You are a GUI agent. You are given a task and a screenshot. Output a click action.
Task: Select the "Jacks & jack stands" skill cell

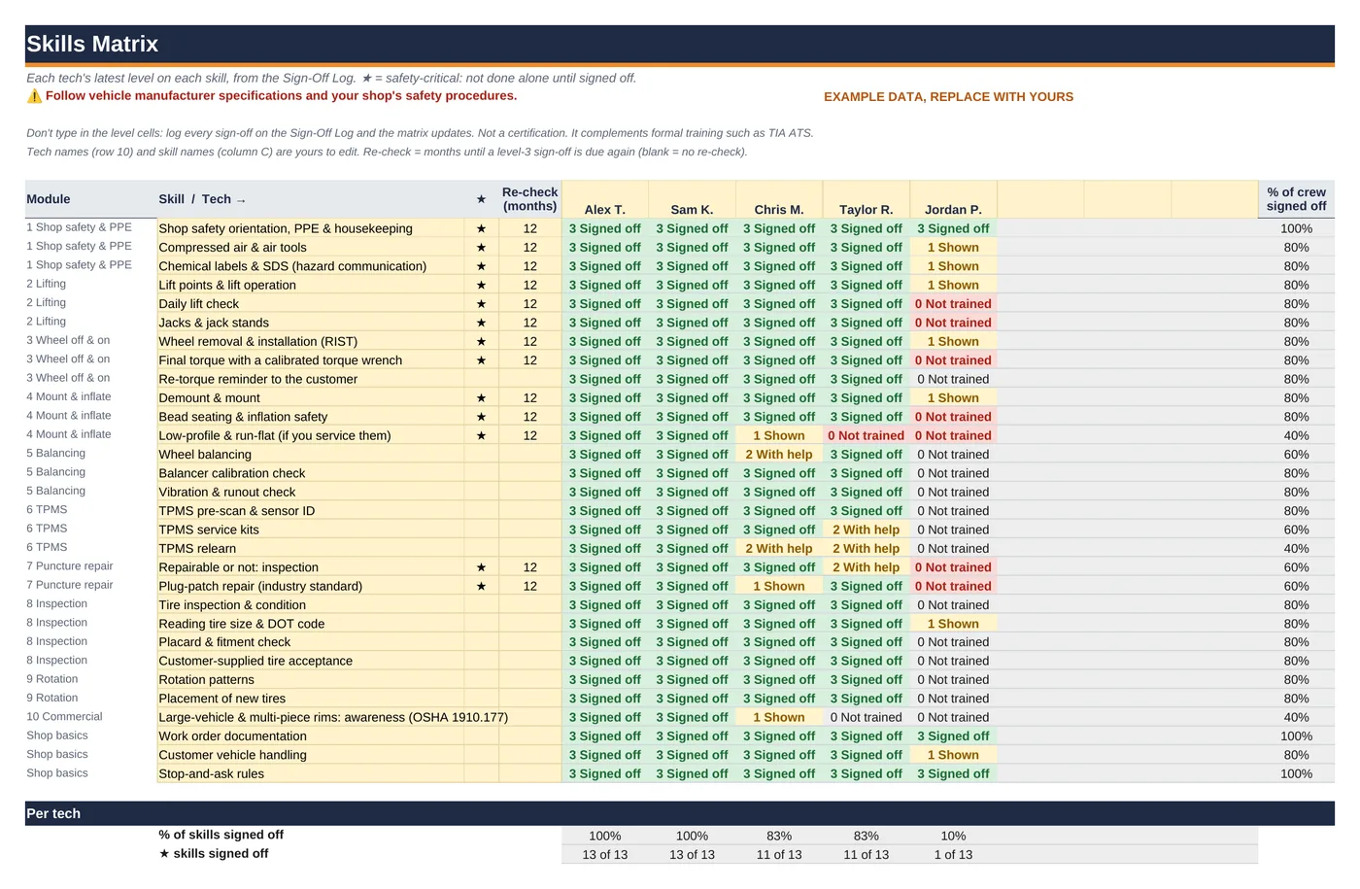tap(311, 323)
